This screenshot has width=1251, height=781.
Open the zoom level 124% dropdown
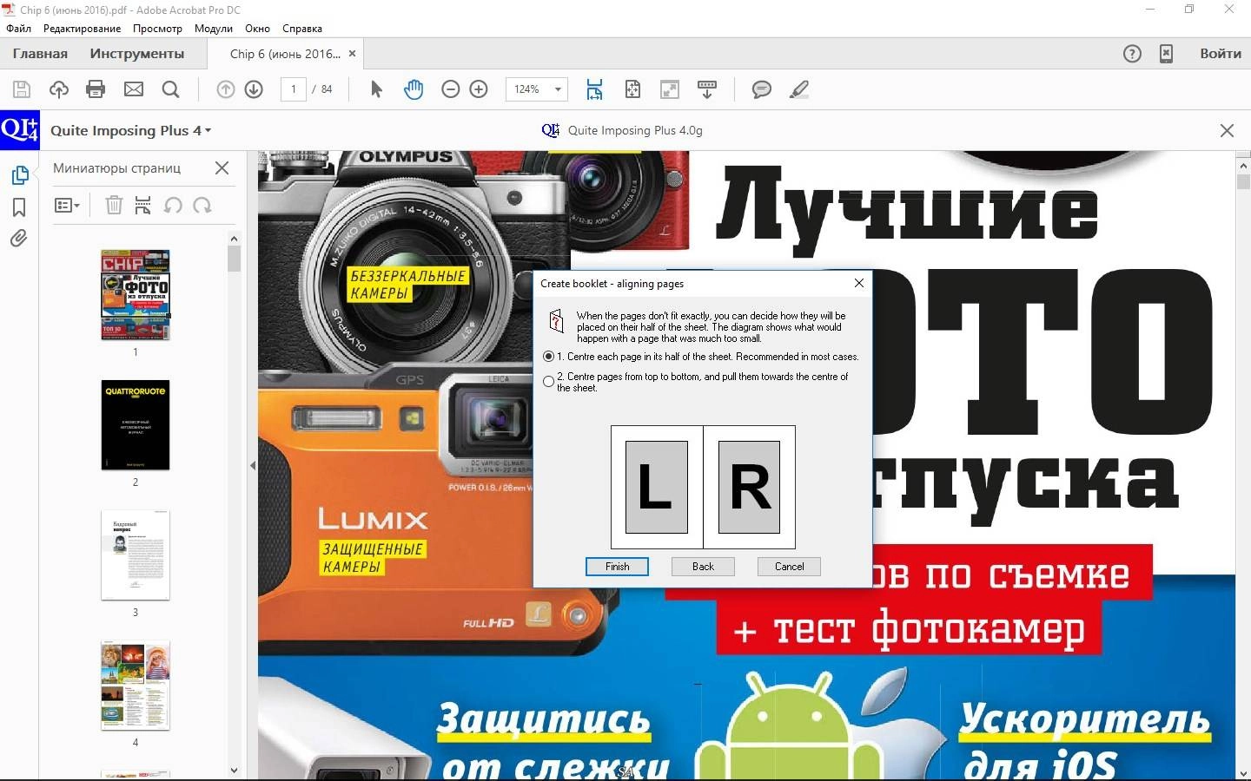(x=558, y=89)
